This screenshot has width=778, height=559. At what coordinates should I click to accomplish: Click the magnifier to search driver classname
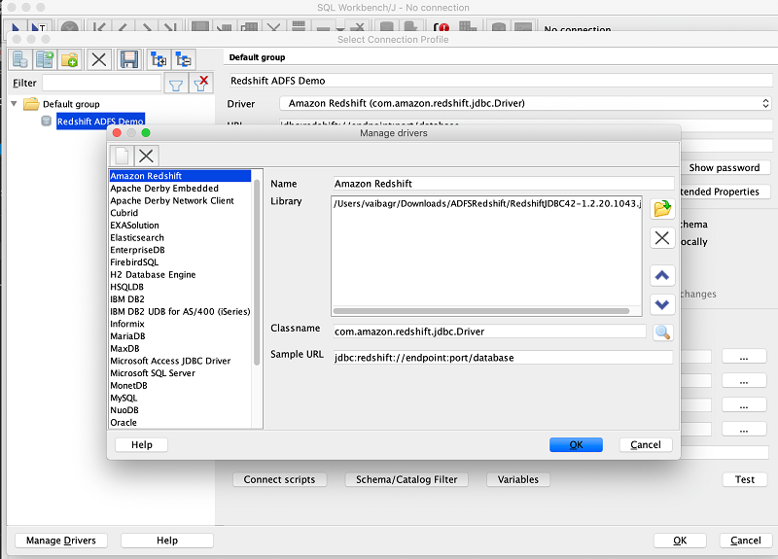tap(662, 332)
